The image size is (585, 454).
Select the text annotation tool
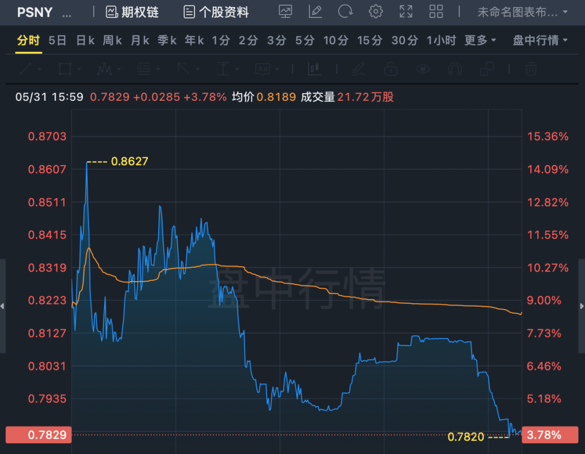(x=264, y=69)
